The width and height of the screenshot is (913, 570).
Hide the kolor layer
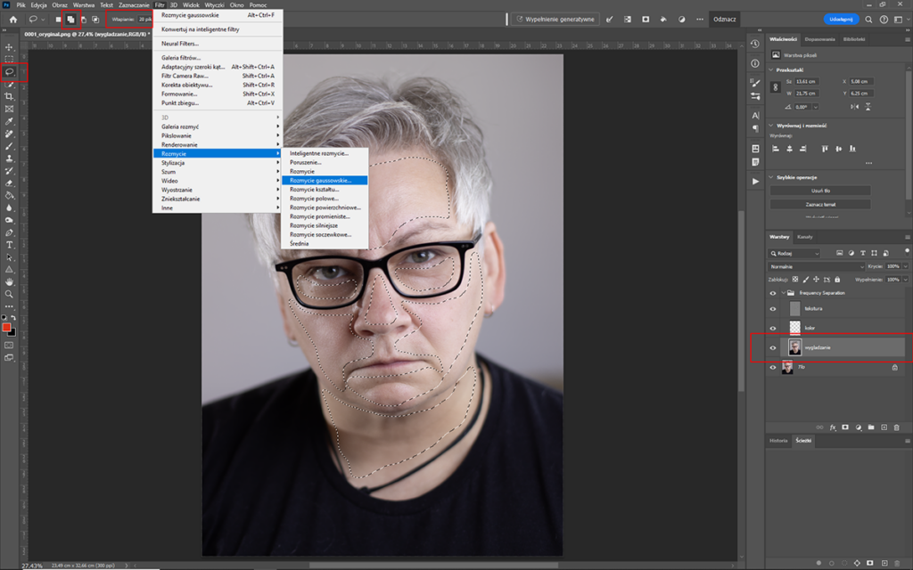point(773,328)
